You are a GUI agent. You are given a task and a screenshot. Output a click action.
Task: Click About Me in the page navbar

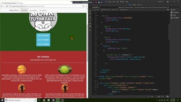[24, 10]
